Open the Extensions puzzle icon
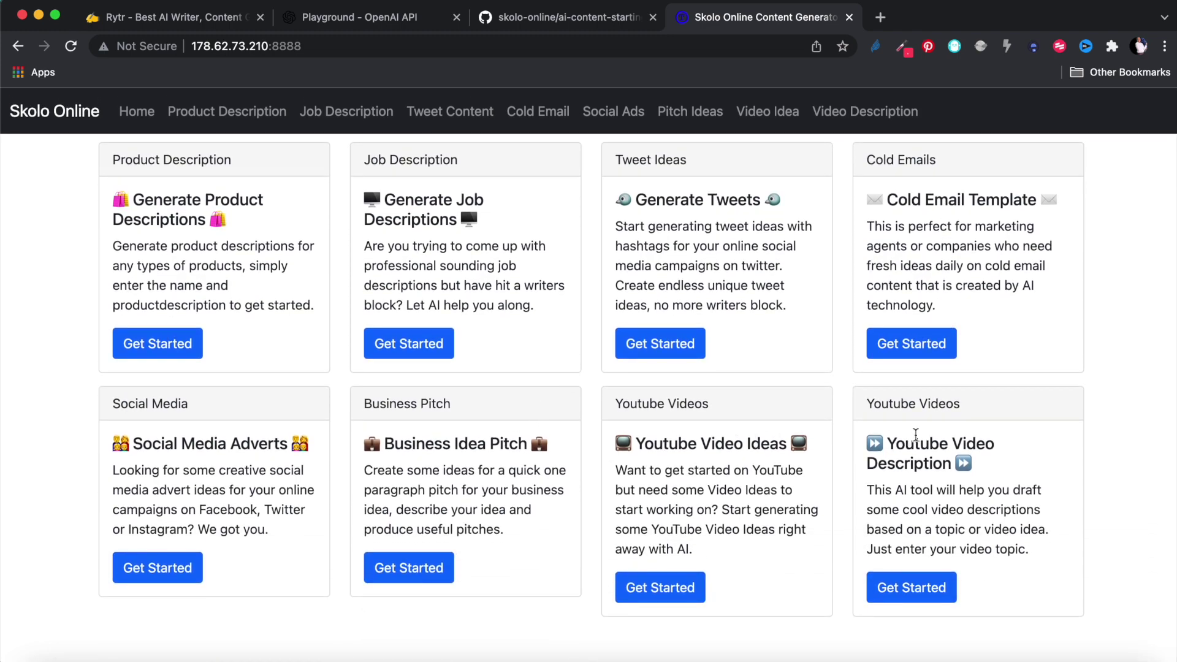This screenshot has height=662, width=1177. click(1112, 46)
